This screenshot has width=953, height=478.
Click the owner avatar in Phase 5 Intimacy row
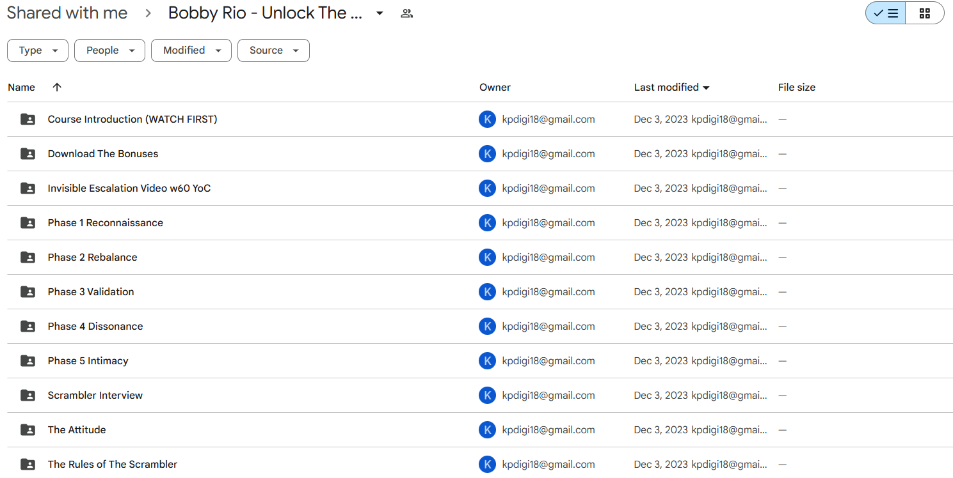pyautogui.click(x=487, y=361)
